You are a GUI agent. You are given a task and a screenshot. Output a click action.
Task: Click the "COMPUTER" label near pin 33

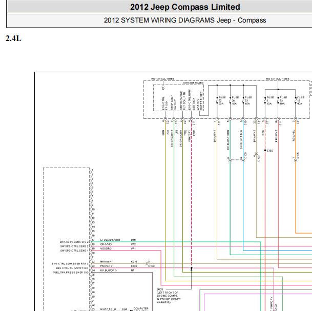[141, 308]
